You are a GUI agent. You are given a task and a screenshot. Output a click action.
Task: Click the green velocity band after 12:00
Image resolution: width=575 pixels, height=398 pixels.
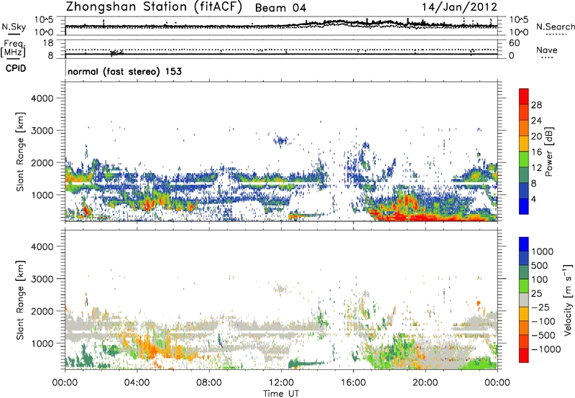306,364
